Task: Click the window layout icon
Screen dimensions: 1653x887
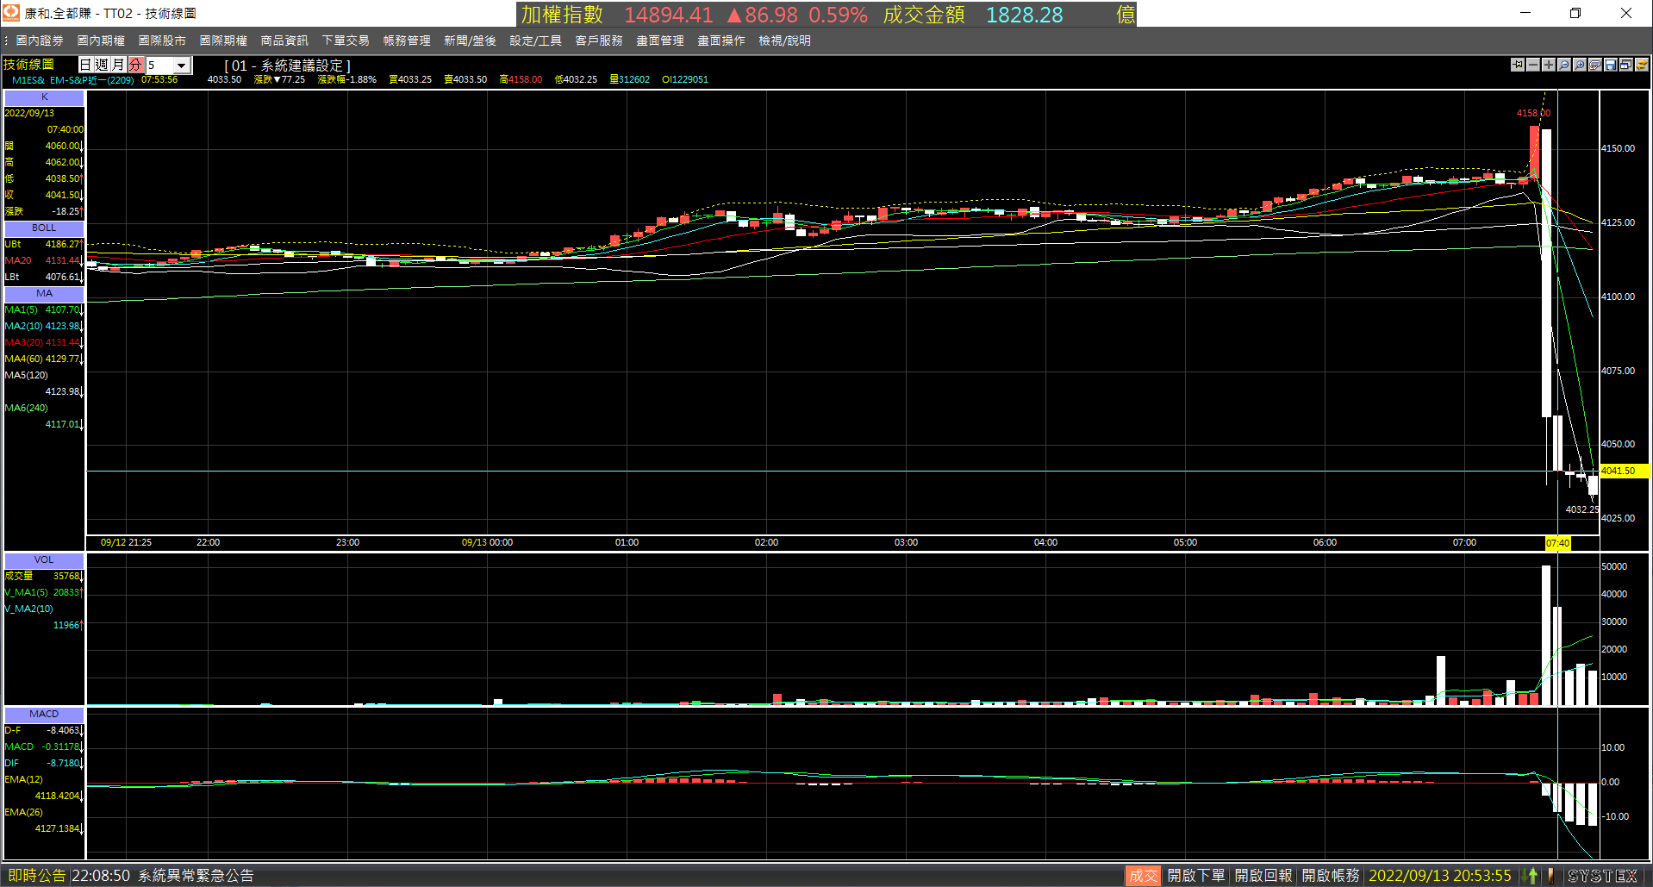Action: coord(1626,65)
